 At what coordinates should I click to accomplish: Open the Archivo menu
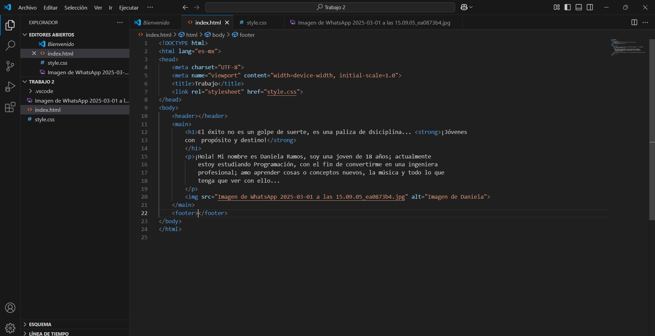tap(27, 7)
